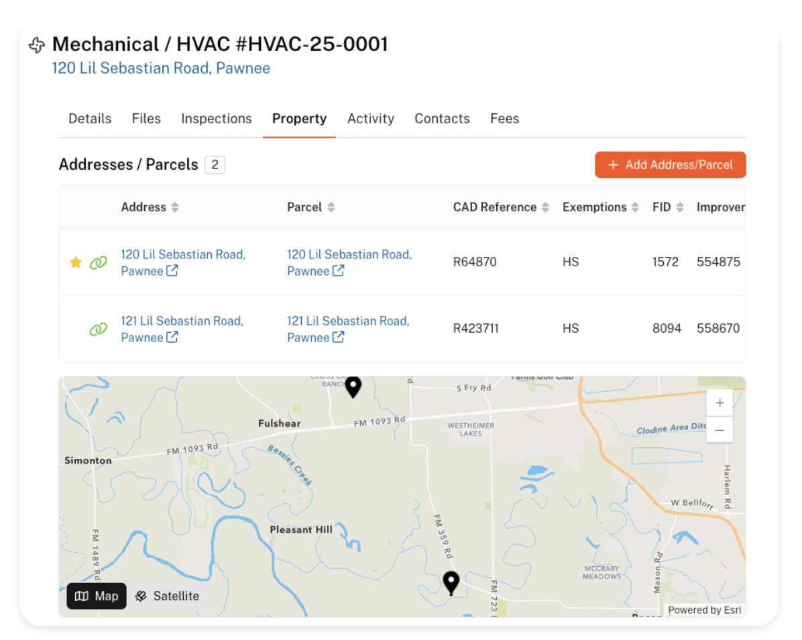802x640 pixels.
Task: Switch to the Fees tab
Action: coord(504,119)
